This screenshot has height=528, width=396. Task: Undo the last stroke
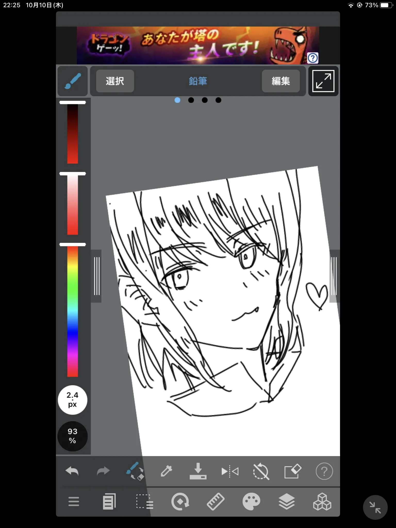pos(72,471)
